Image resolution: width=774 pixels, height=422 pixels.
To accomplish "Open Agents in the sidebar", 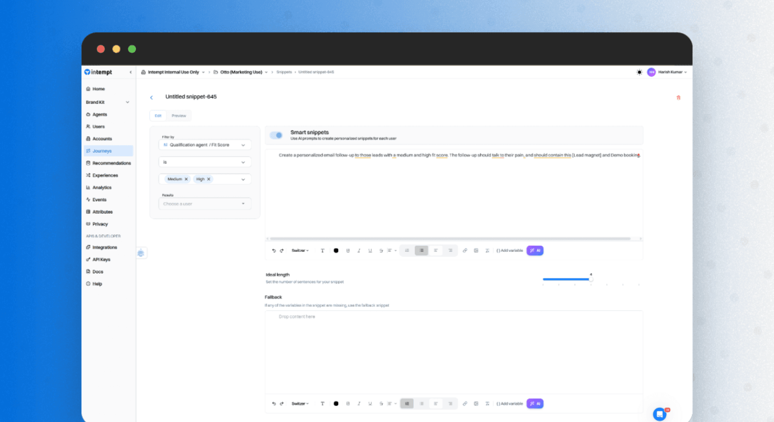I will pos(100,115).
